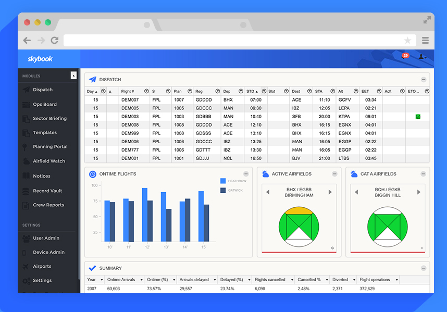Viewport: 447px width, 312px height.
Task: Select flight DEM999 cell
Action: 130,133
